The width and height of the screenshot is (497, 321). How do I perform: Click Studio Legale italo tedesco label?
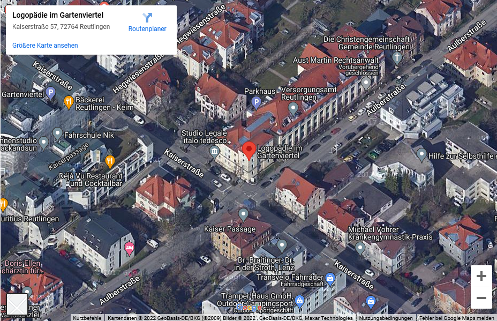tap(204, 137)
